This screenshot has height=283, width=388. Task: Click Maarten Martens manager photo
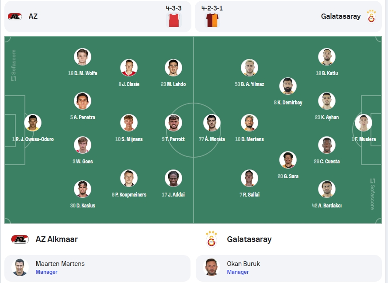click(20, 267)
